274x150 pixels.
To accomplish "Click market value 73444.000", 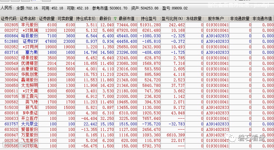I will (x=127, y=25).
